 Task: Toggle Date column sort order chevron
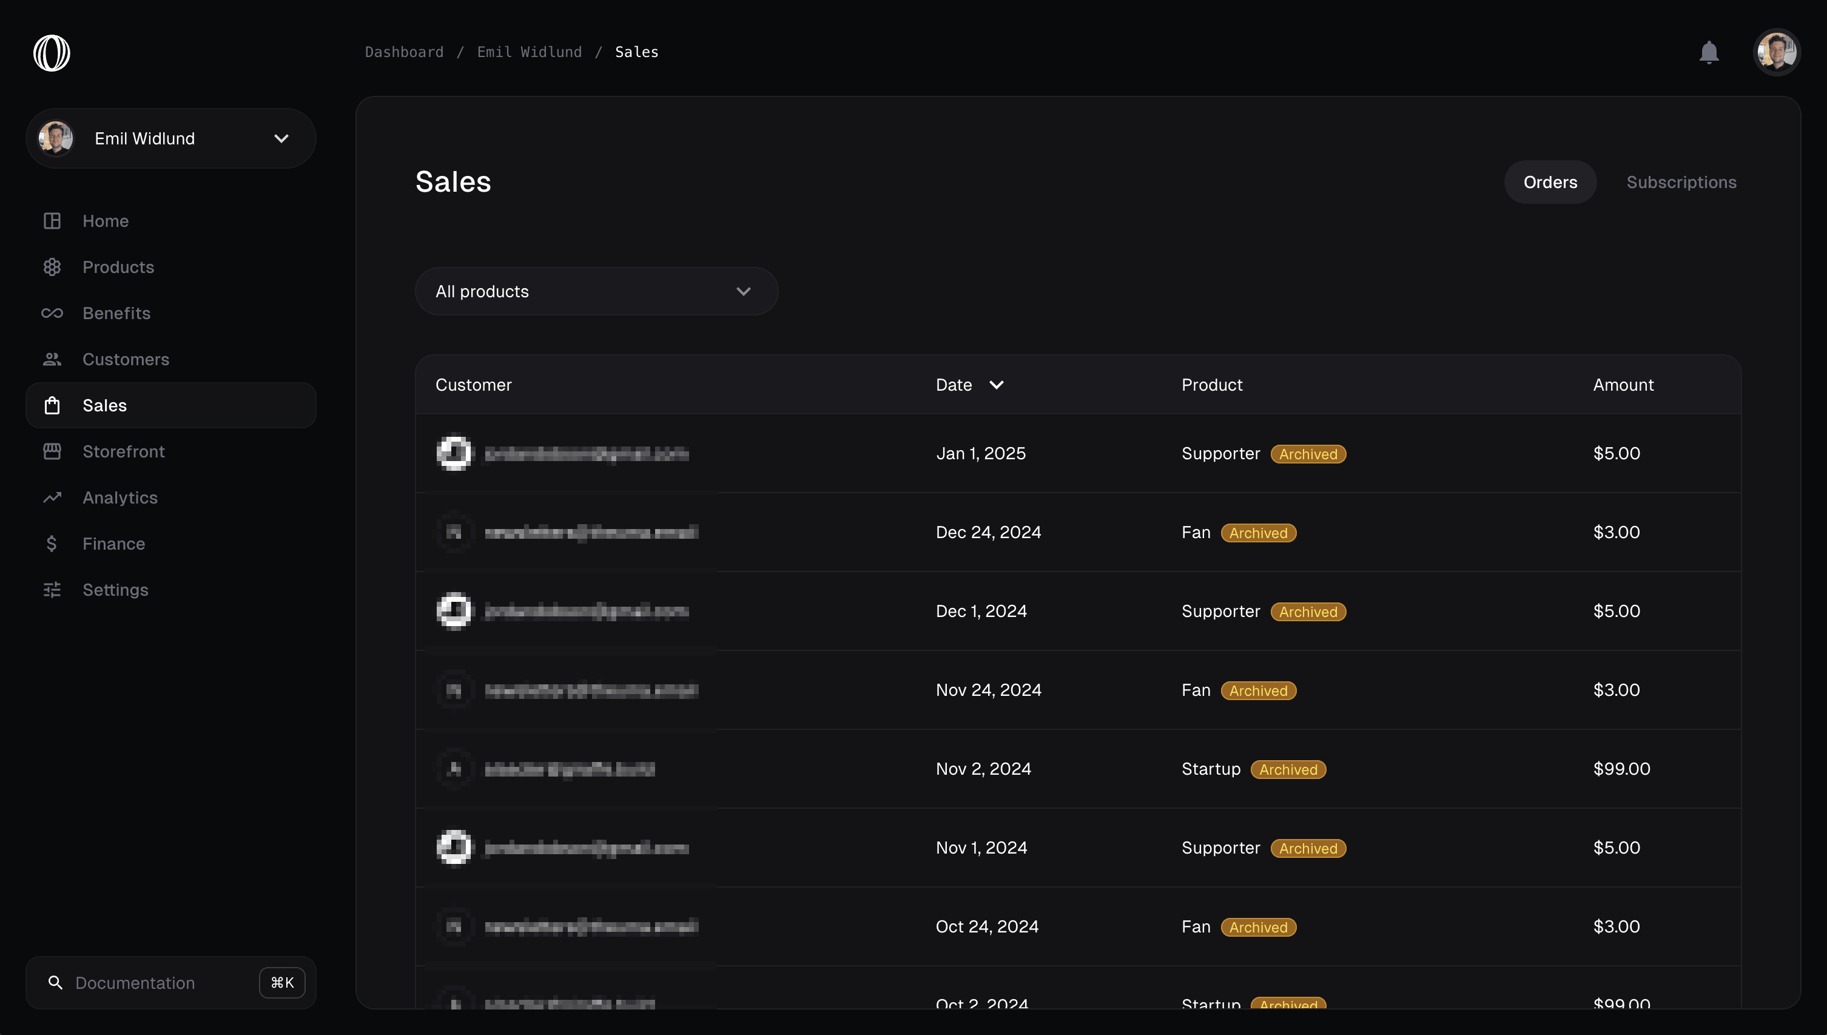tap(996, 385)
